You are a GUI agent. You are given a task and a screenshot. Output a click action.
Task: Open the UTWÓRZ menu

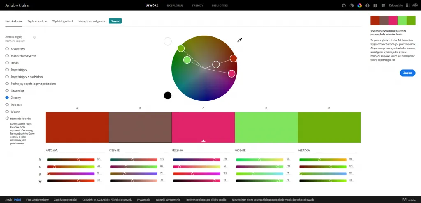152,5
